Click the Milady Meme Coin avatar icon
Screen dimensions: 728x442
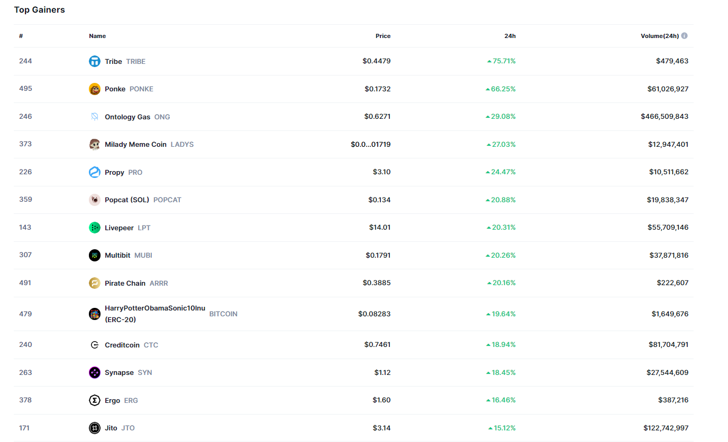coord(94,144)
